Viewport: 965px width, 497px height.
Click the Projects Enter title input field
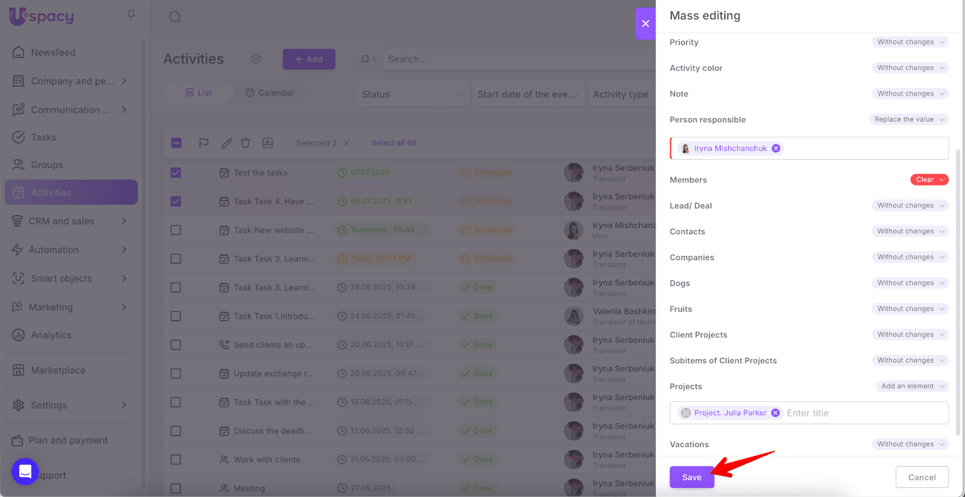tap(862, 413)
